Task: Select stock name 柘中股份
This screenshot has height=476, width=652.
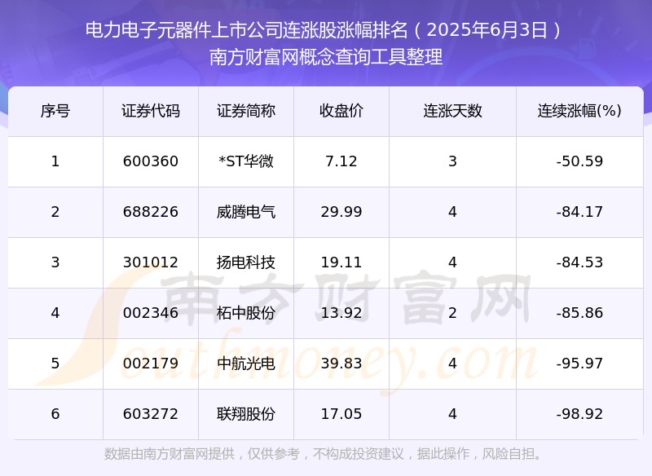Action: [x=246, y=313]
